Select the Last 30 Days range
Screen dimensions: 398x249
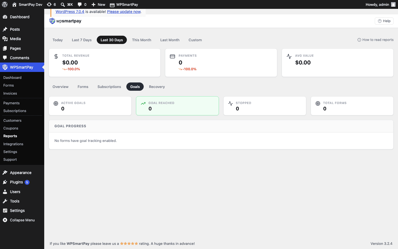tap(112, 40)
